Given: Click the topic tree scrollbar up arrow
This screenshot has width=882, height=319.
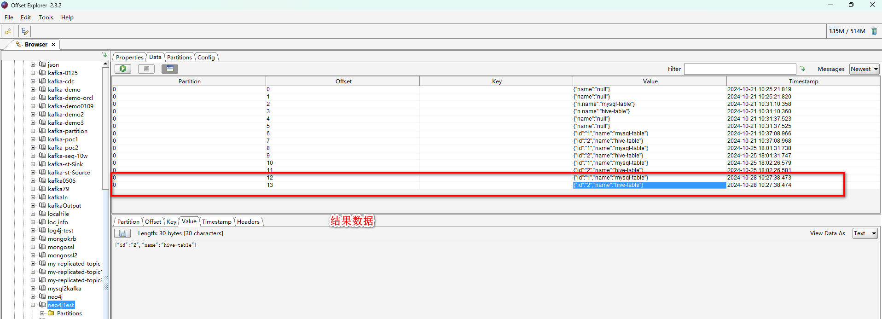Looking at the screenshot, I should (105, 64).
